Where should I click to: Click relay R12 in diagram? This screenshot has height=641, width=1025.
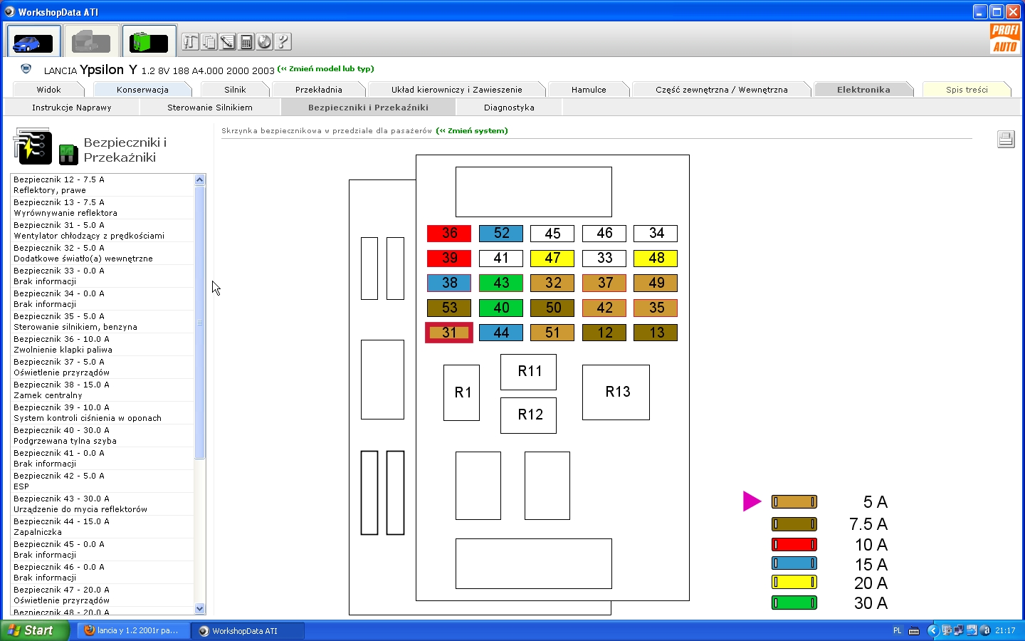pos(528,415)
